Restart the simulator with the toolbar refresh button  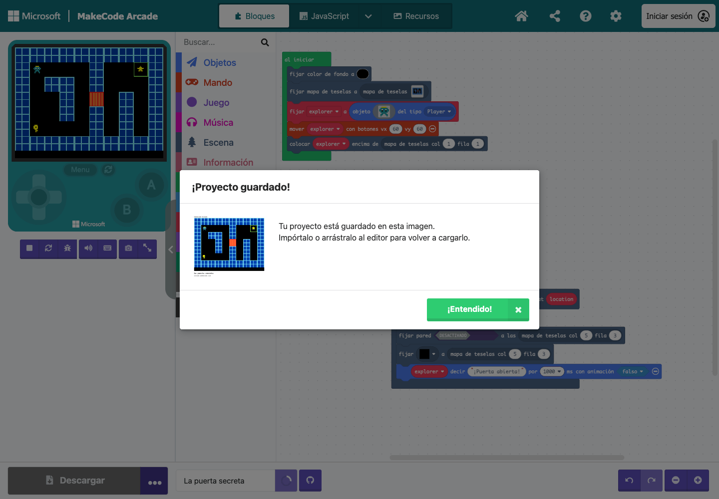(48, 248)
